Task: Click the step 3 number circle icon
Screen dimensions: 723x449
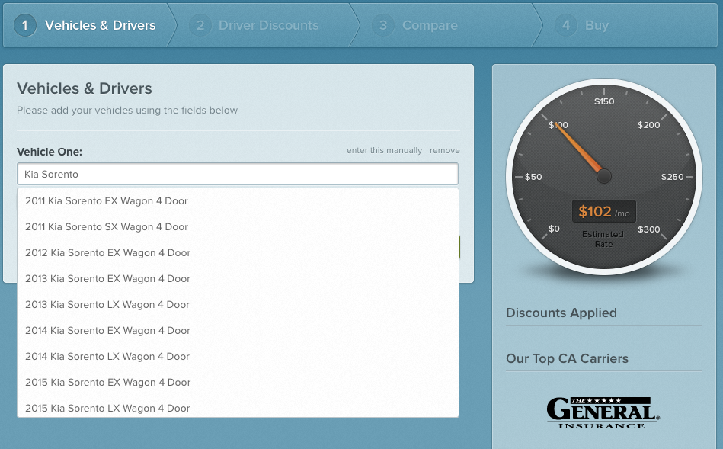Action: point(383,25)
